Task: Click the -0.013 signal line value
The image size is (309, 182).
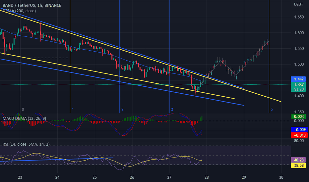Action: 299,135
